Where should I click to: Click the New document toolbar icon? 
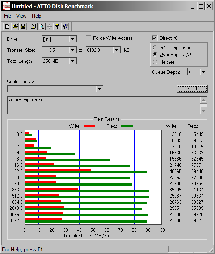(x=7, y=26)
